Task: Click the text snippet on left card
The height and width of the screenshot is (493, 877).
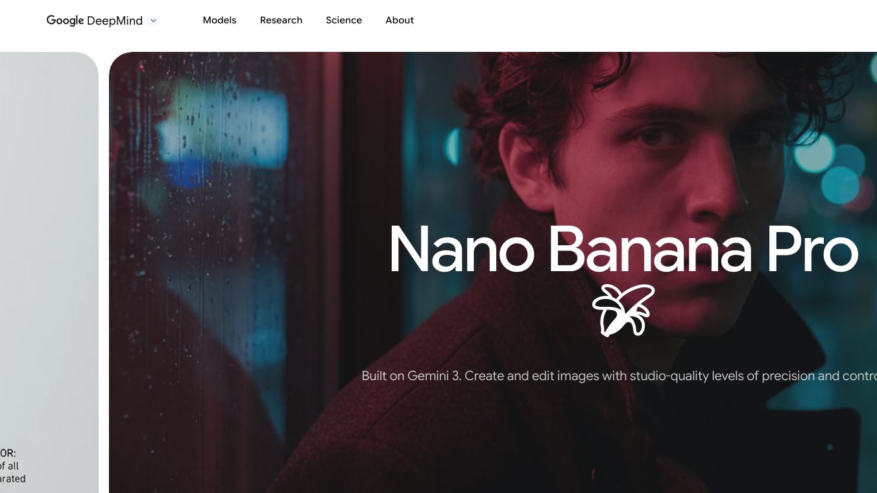Action: (13, 466)
